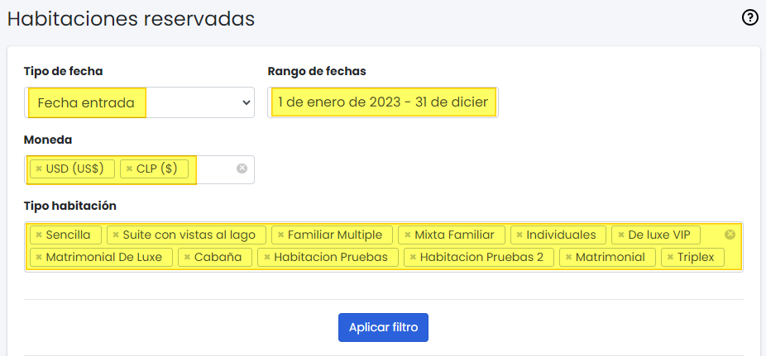This screenshot has height=356, width=766.
Task: Remove the Mixta Familiar tag
Action: tap(408, 235)
